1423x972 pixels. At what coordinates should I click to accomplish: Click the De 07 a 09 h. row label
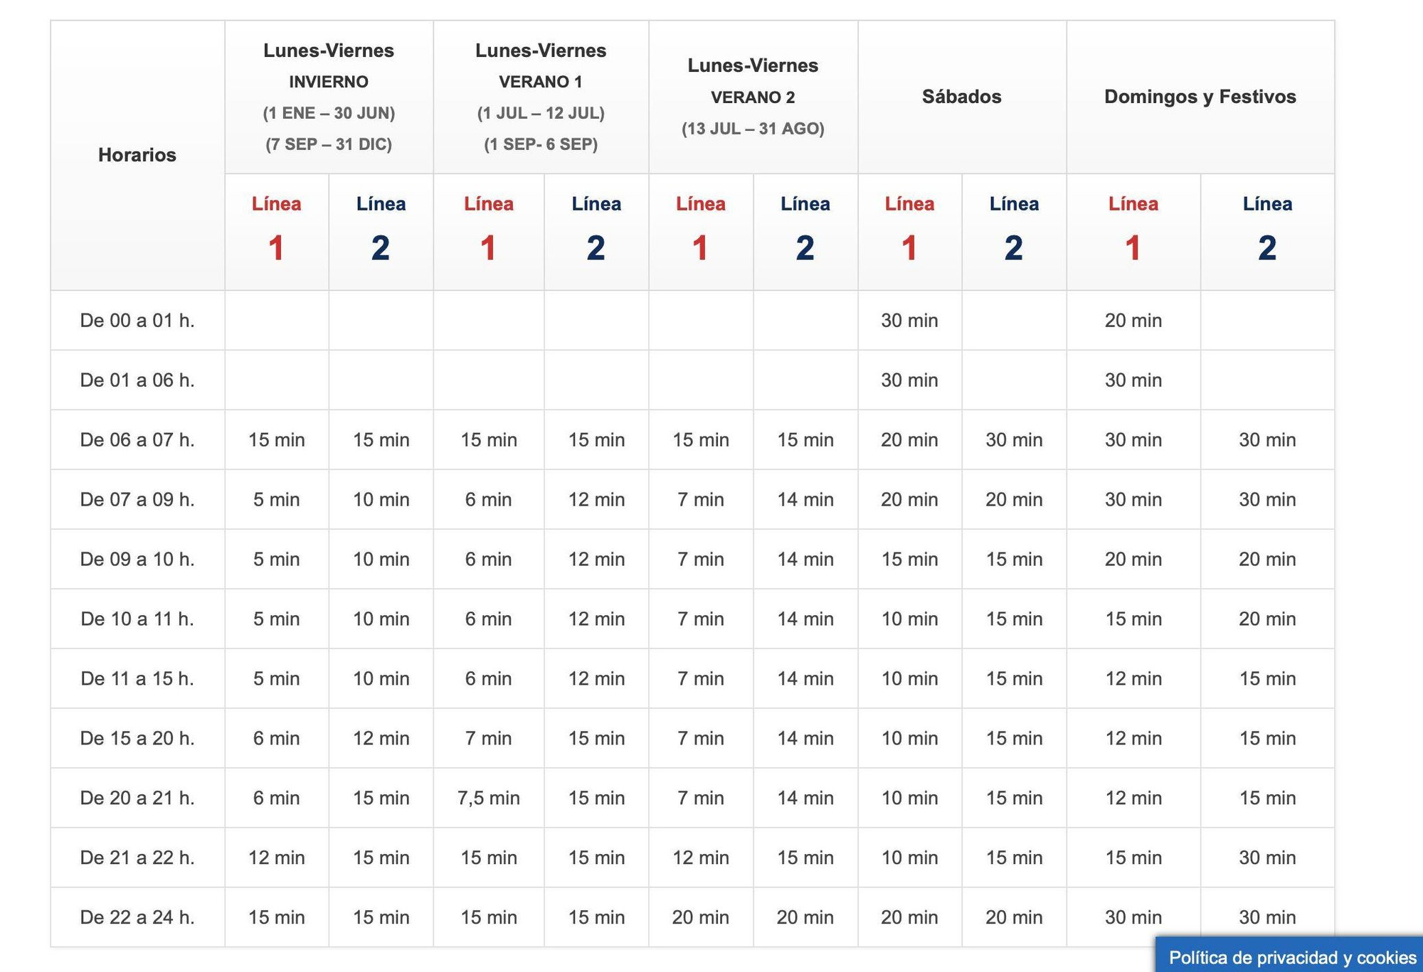[x=137, y=499]
